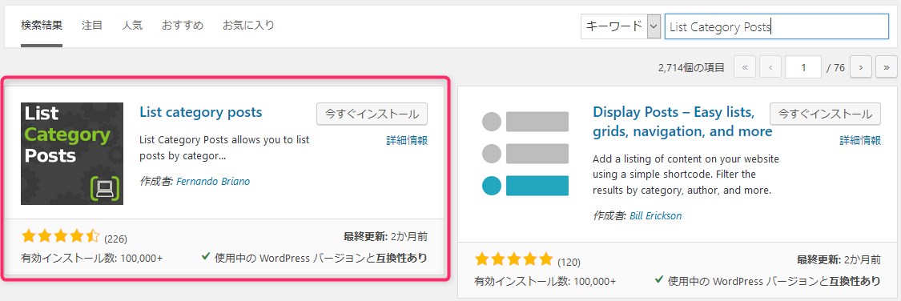Screen dimensions: 901x301
Task: Click List category posts 最終更新 text
Action: pyautogui.click(x=385, y=237)
